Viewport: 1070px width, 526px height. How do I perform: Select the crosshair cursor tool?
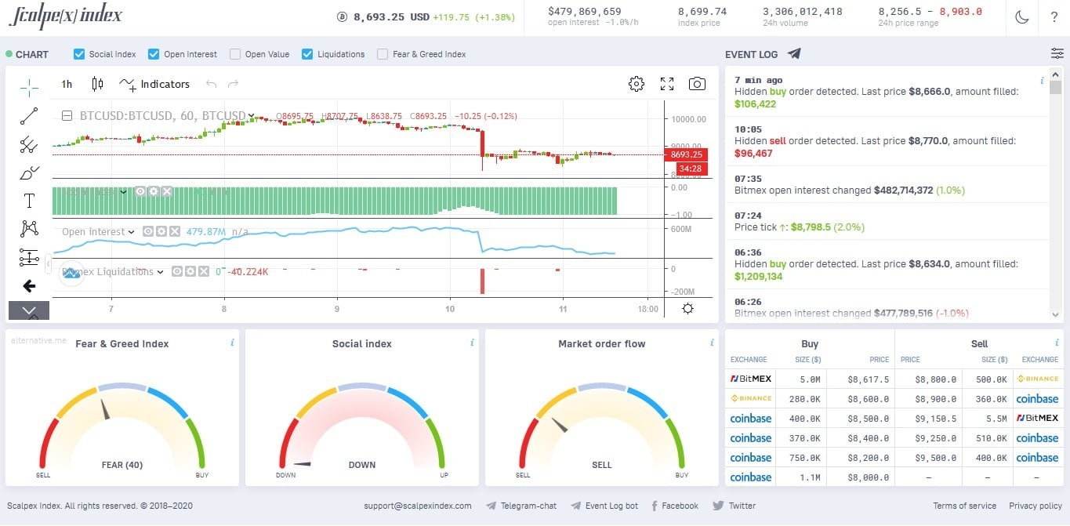(x=29, y=87)
